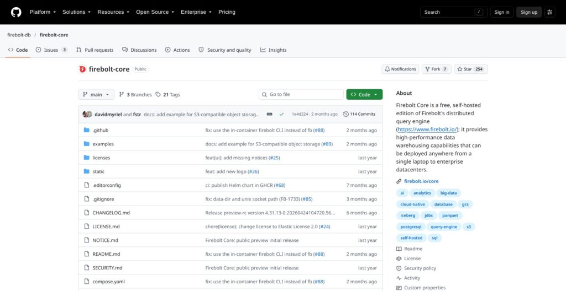
Task: Focus the Go to file input
Action: (x=301, y=94)
